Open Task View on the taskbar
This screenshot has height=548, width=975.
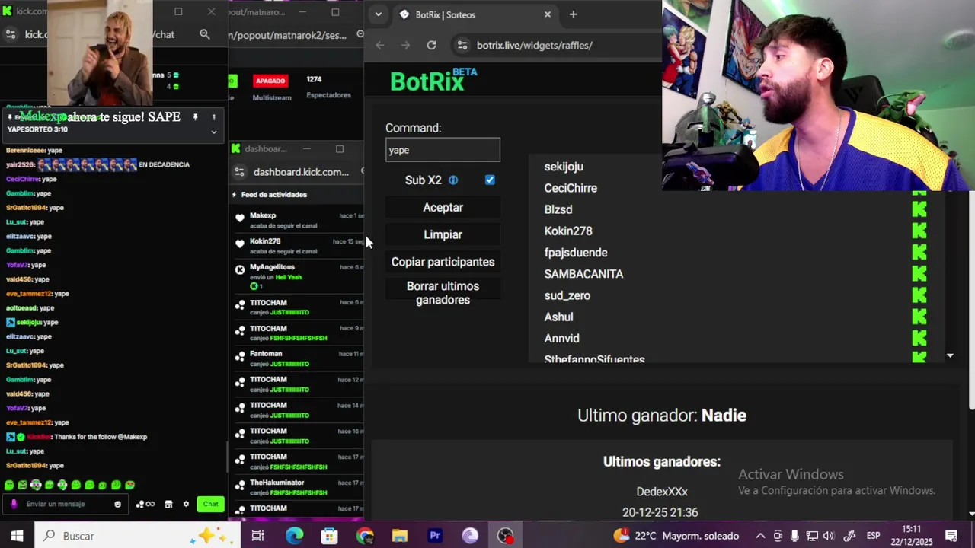coord(257,536)
